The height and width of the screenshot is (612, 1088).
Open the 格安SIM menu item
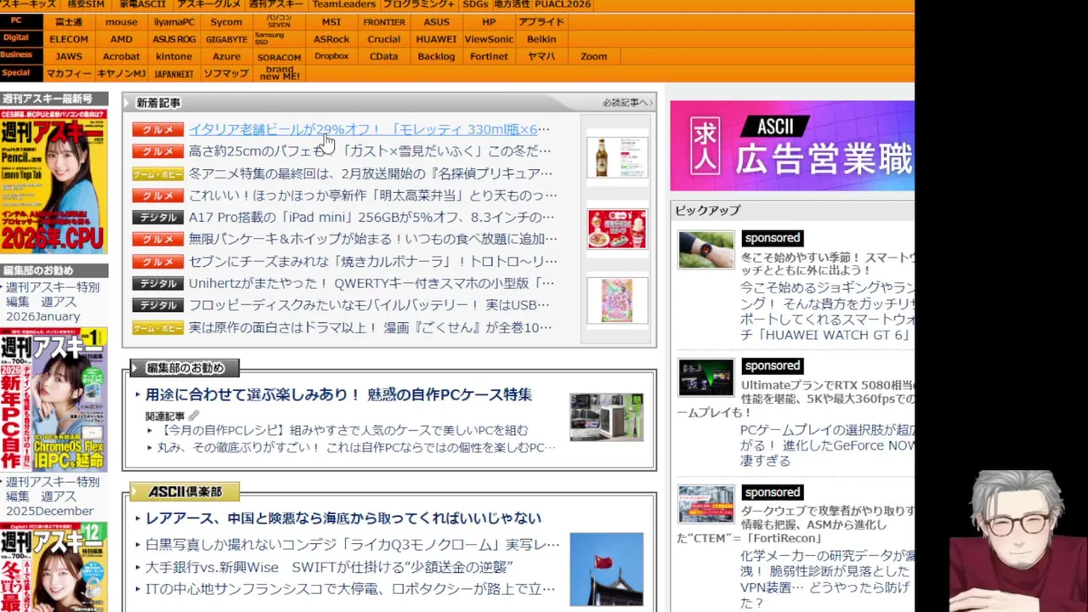(x=86, y=4)
